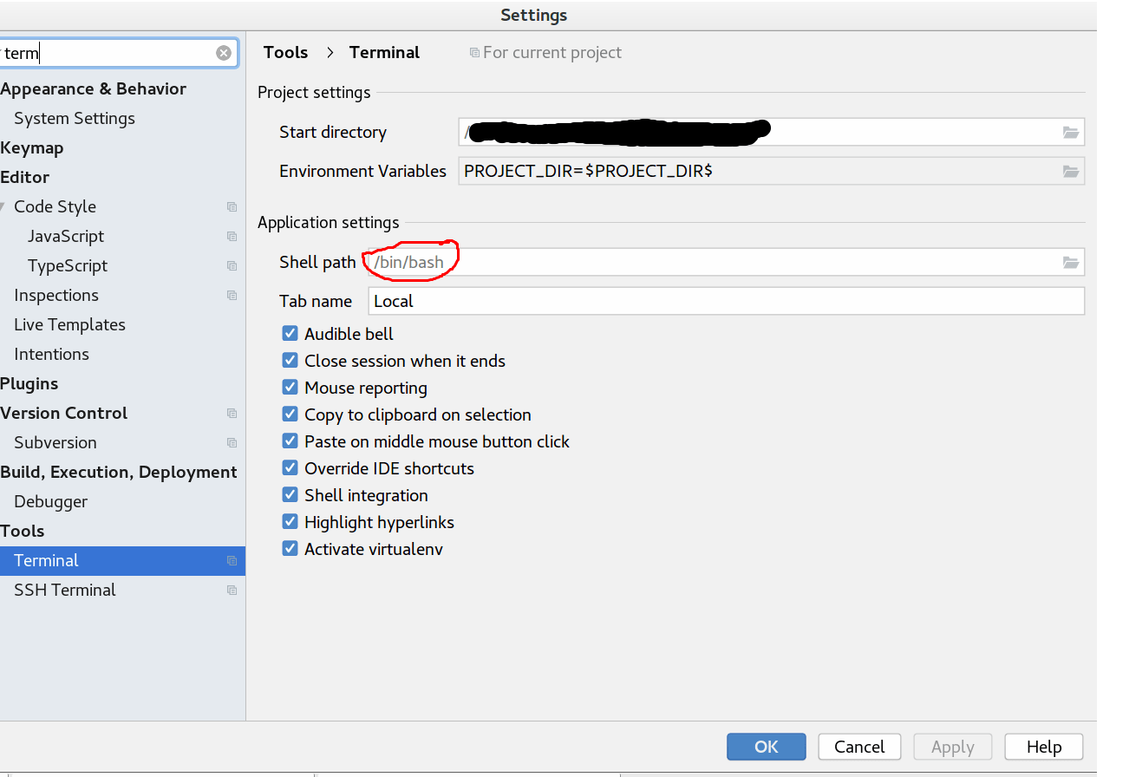The height and width of the screenshot is (777, 1129).
Task: Toggle Activate virtualenv off
Action: coord(290,548)
